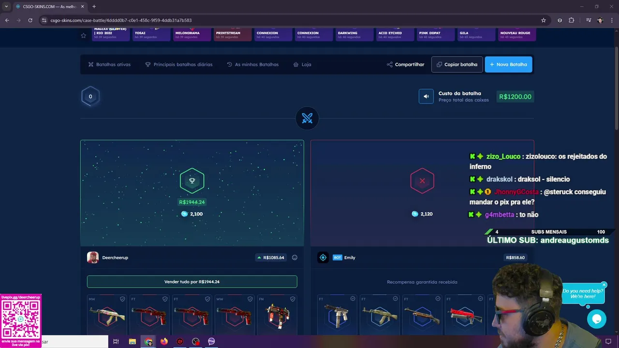Toggle checkmark on MW rifle skin card
Image resolution: width=619 pixels, height=348 pixels.
click(x=122, y=299)
